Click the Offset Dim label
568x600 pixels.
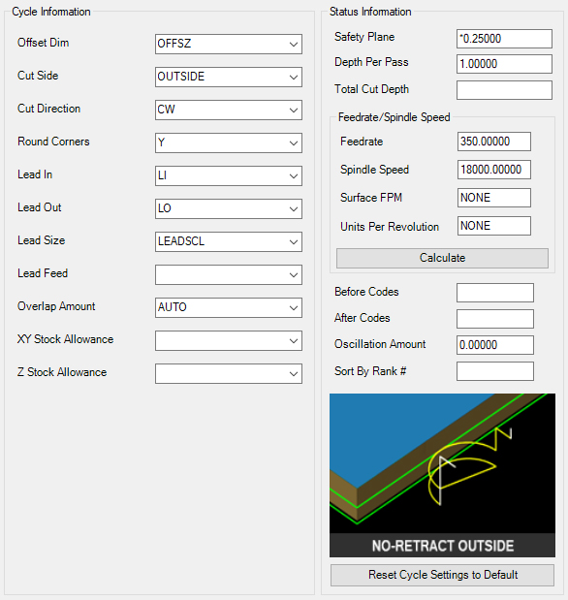click(x=44, y=43)
